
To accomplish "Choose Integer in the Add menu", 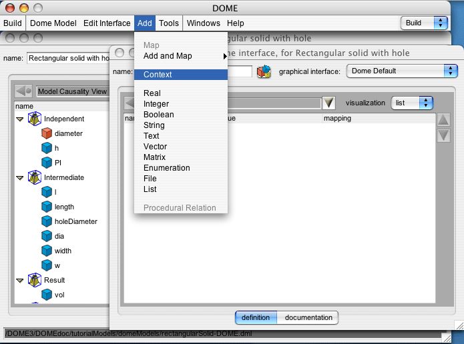I will tap(181, 104).
